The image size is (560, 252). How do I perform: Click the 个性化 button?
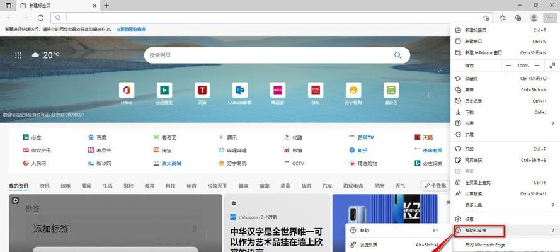435,186
